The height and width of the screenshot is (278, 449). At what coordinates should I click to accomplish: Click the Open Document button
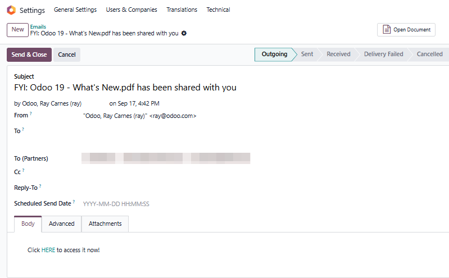[406, 30]
